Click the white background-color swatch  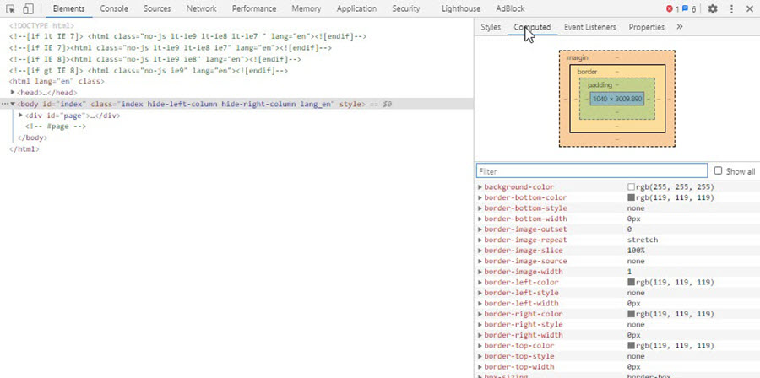631,186
